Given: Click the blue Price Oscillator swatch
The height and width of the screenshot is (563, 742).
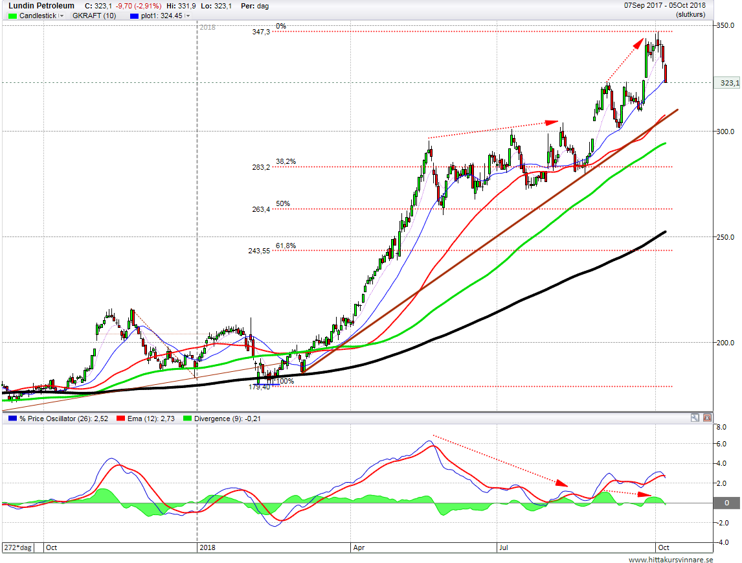Looking at the screenshot, I should [x=13, y=419].
